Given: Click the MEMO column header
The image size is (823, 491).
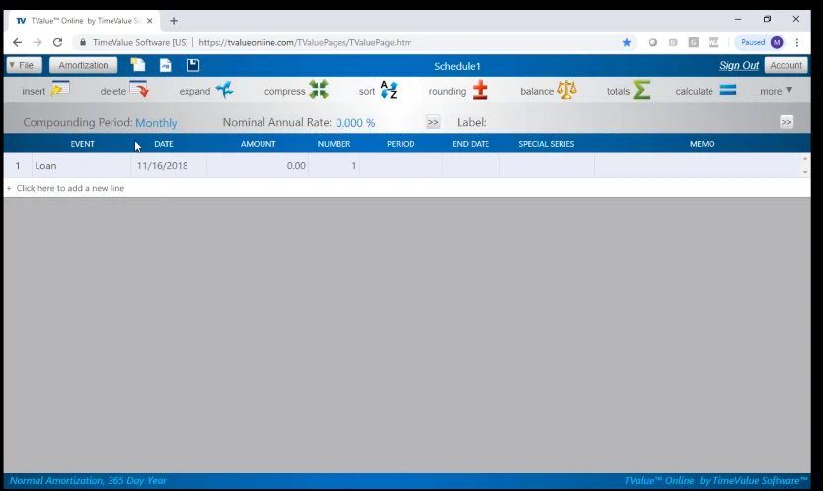Looking at the screenshot, I should pos(702,144).
